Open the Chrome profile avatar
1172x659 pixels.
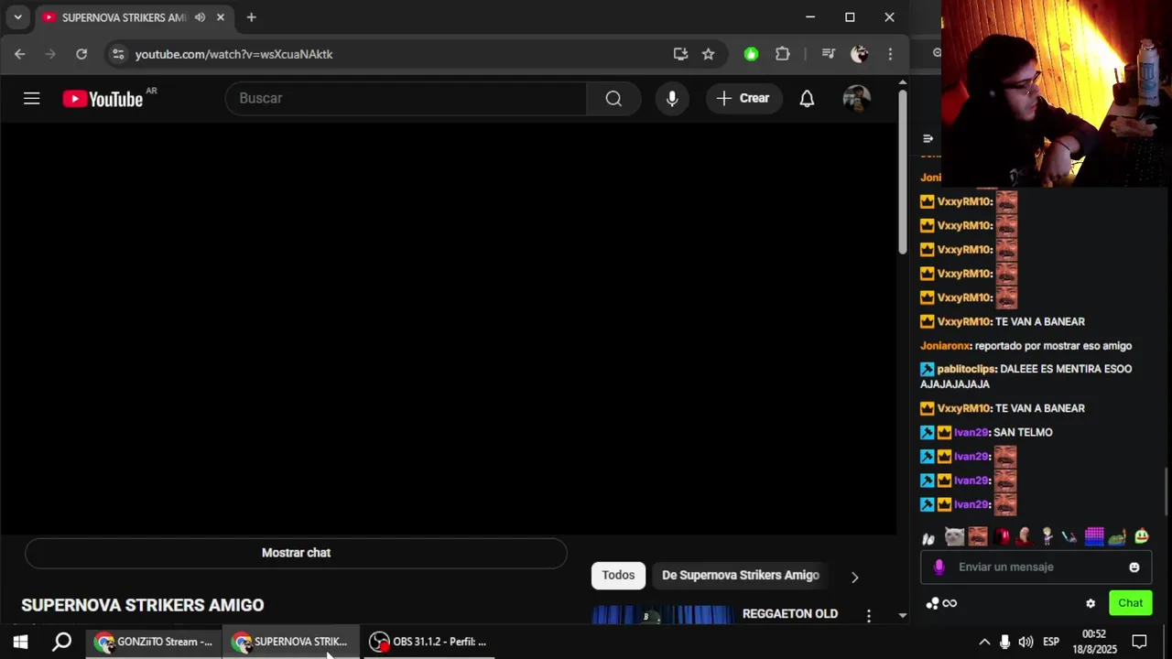859,54
